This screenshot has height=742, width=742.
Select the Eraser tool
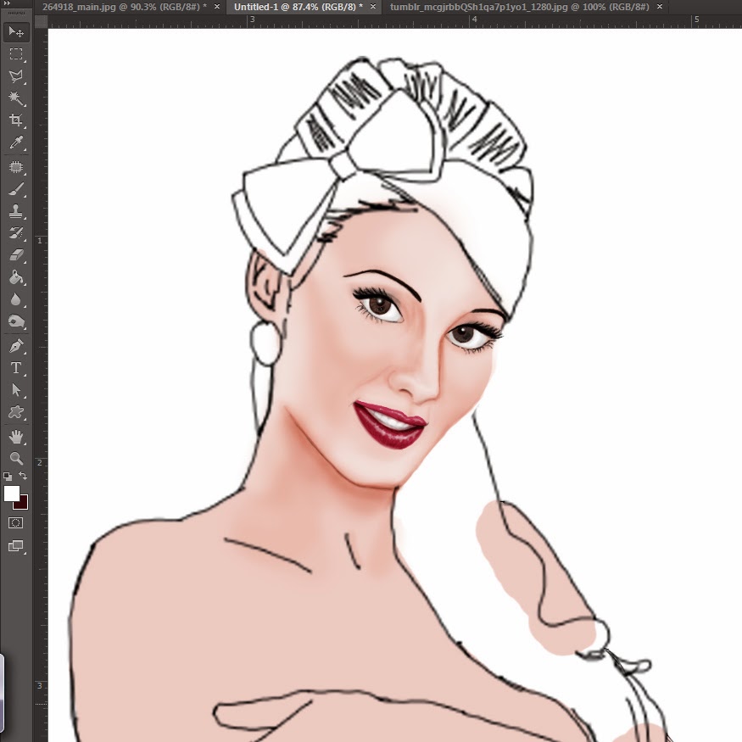click(16, 254)
